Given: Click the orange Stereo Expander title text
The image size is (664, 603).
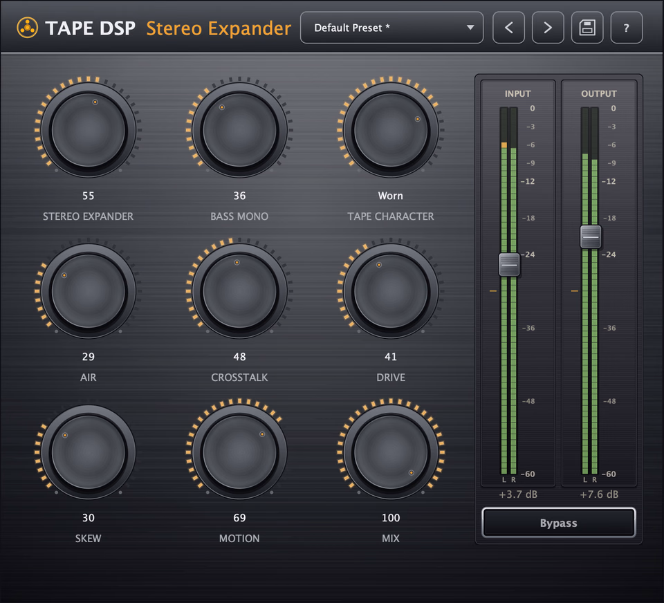Looking at the screenshot, I should pyautogui.click(x=219, y=28).
